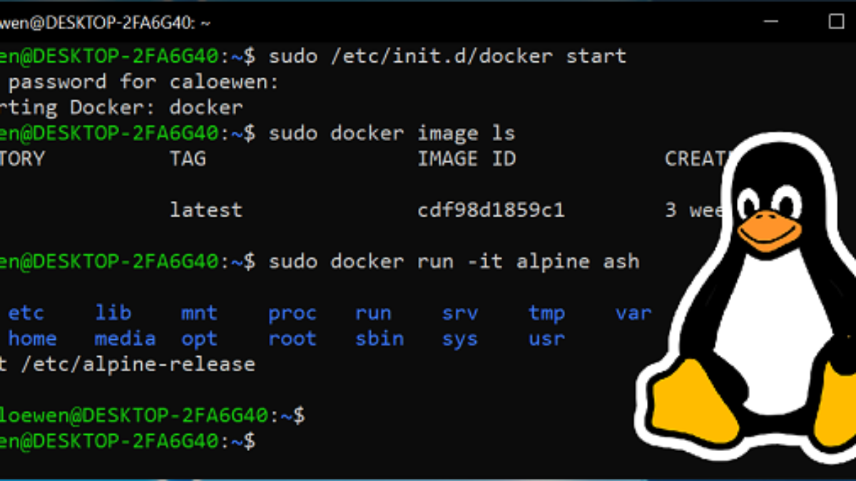Viewport: 856px width, 481px height.
Task: Click the 'proc' directory entry
Action: tap(292, 313)
